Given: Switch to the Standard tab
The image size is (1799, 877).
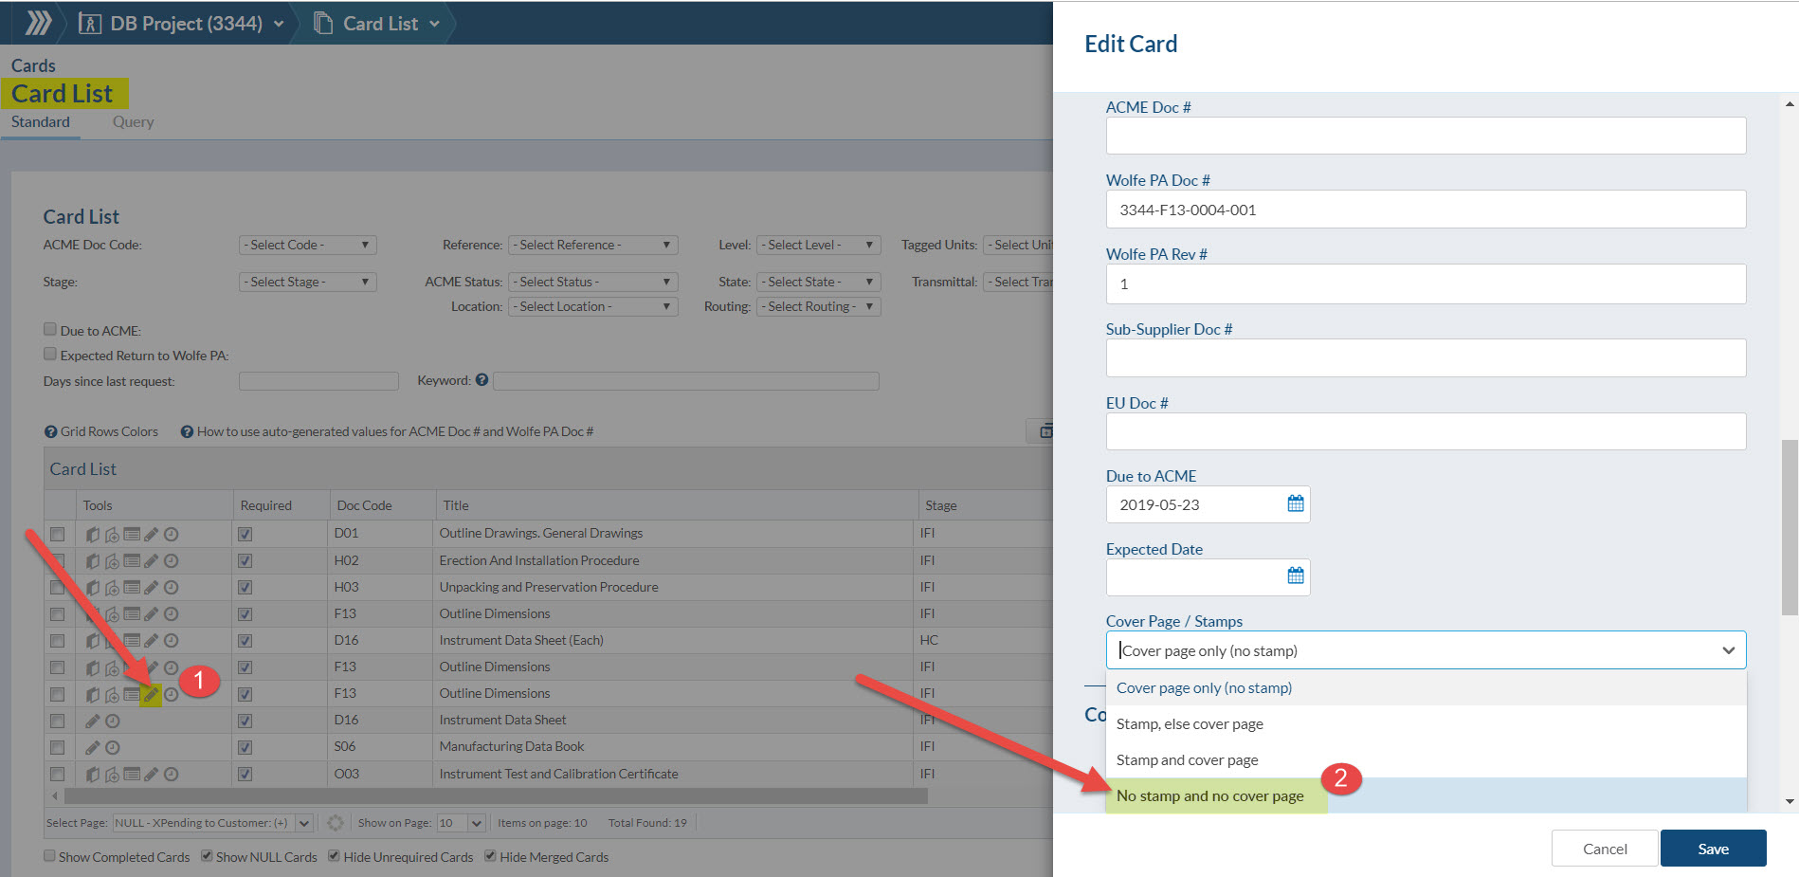Looking at the screenshot, I should [x=41, y=121].
